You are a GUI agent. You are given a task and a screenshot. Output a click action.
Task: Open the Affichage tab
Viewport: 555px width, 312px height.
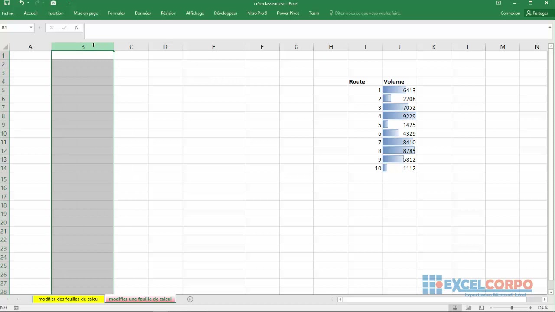pyautogui.click(x=195, y=13)
